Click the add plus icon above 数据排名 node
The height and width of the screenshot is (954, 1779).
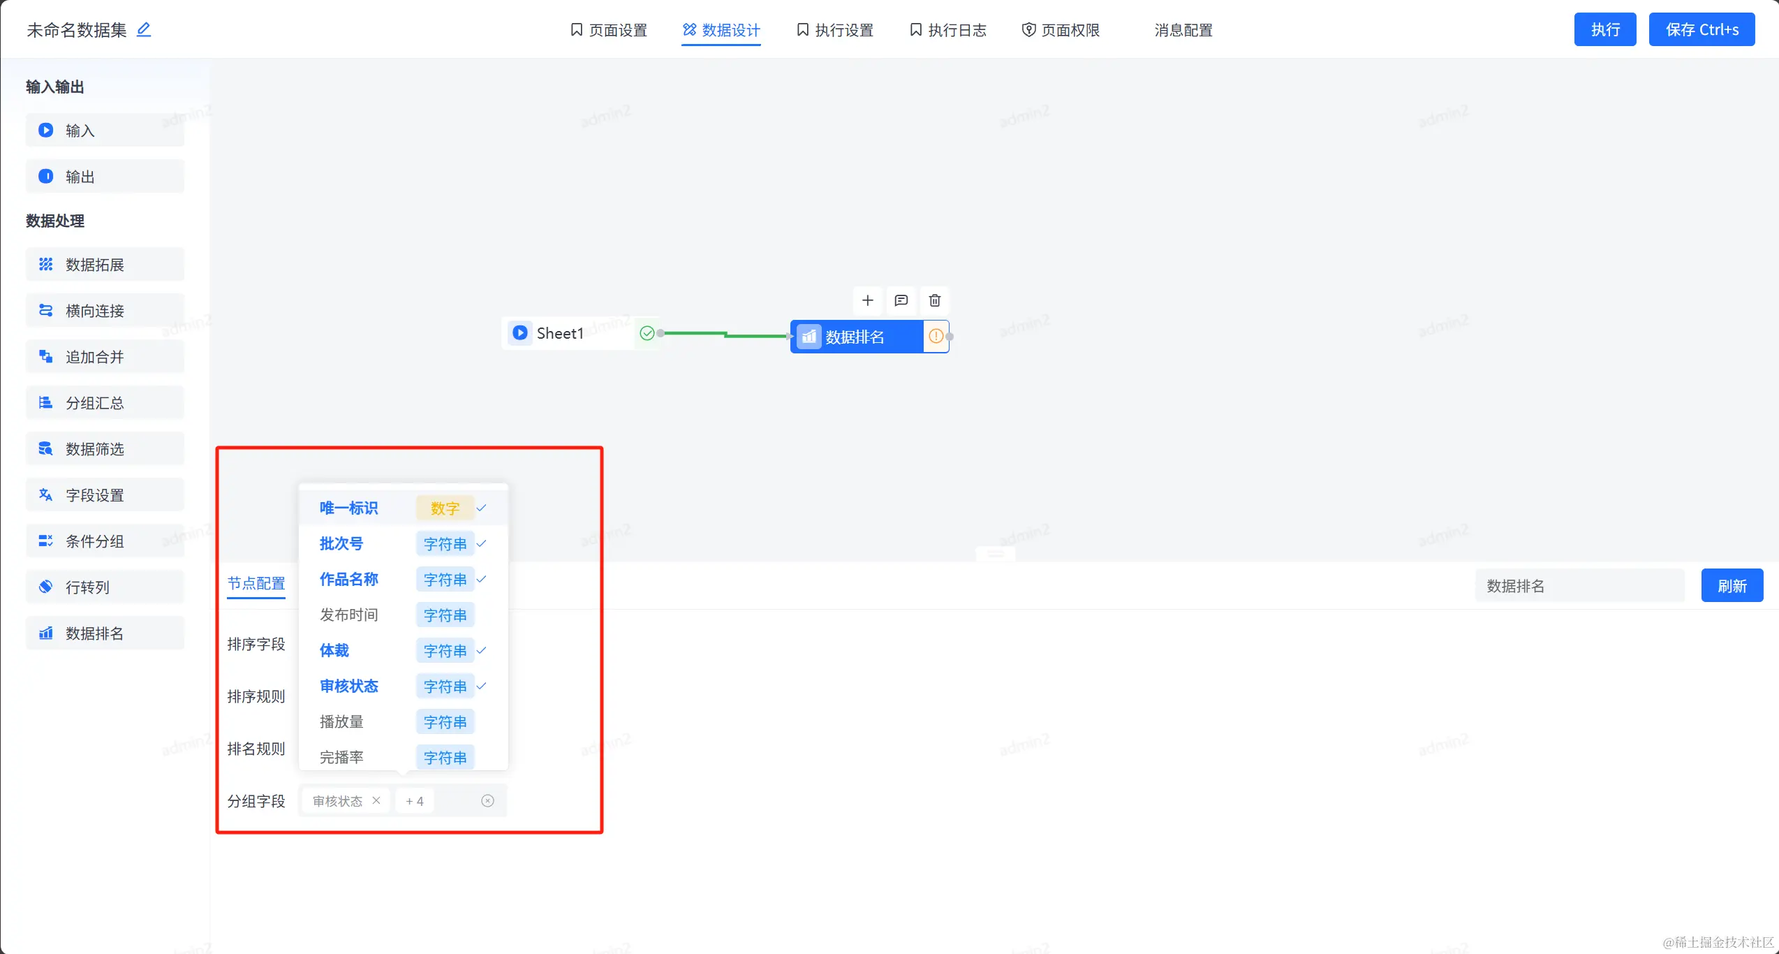(x=867, y=300)
